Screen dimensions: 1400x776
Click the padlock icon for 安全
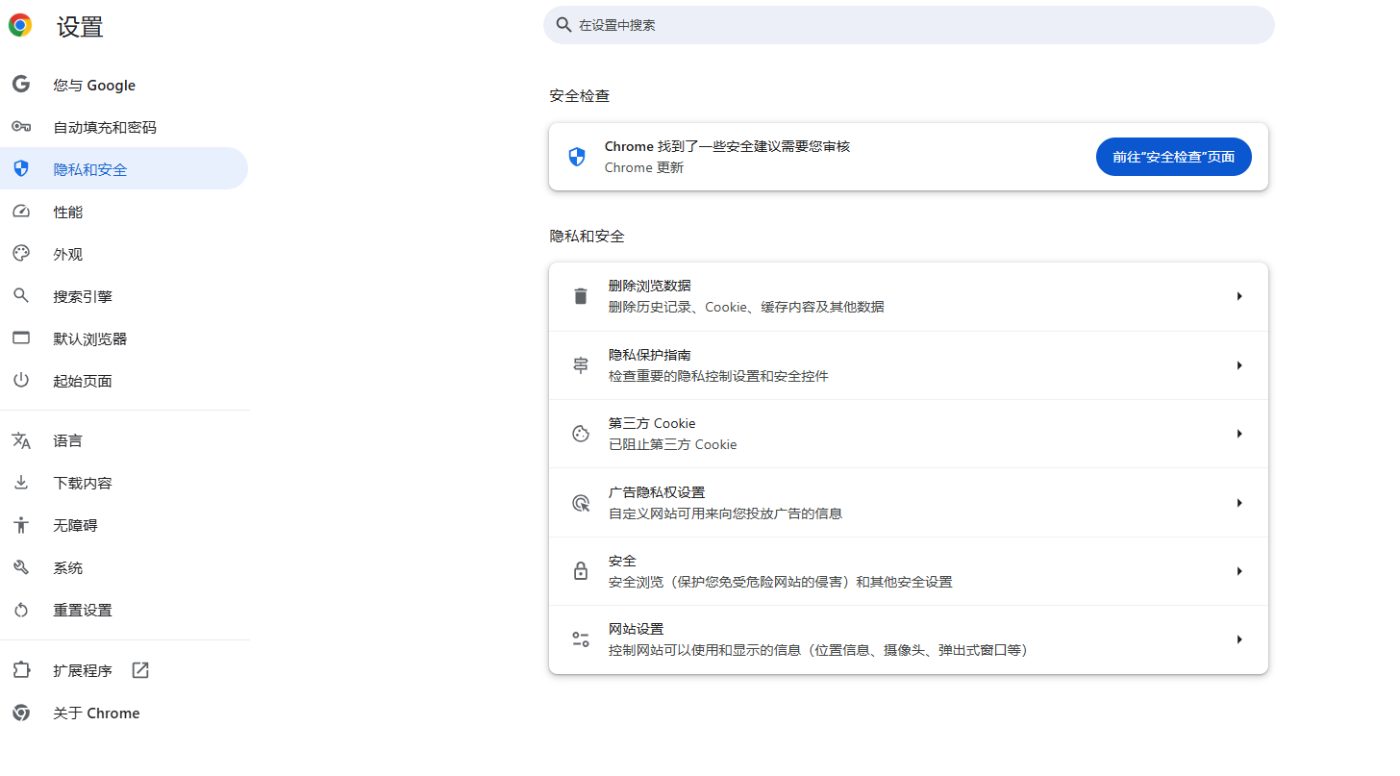pyautogui.click(x=581, y=571)
